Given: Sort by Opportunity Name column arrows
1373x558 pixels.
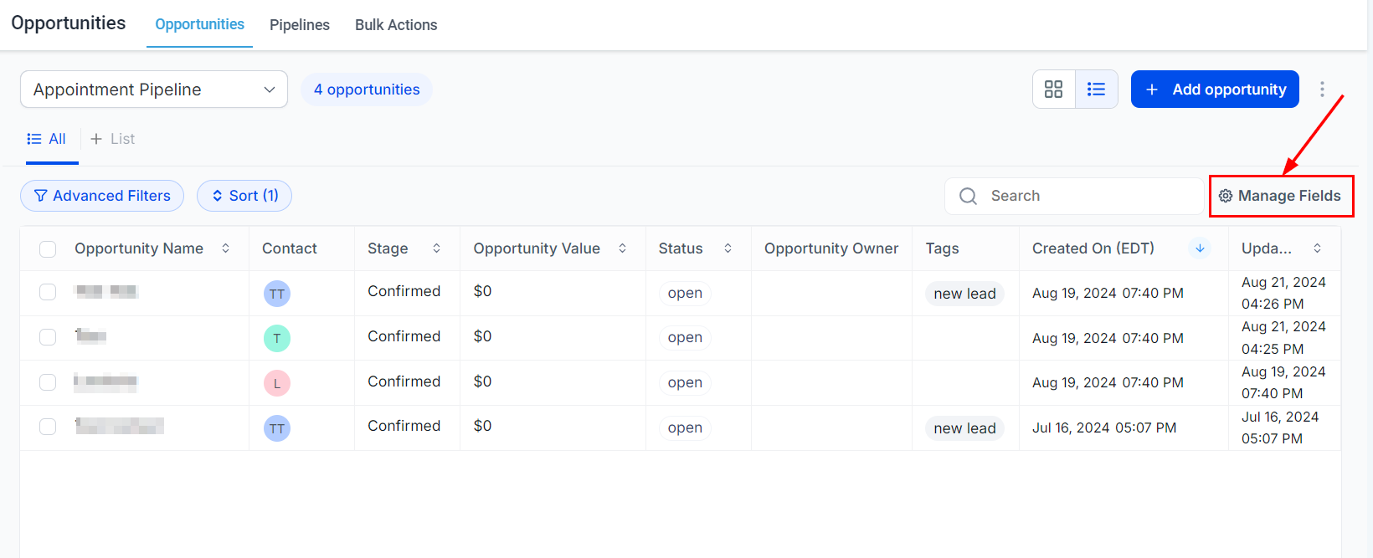Looking at the screenshot, I should pos(226,248).
